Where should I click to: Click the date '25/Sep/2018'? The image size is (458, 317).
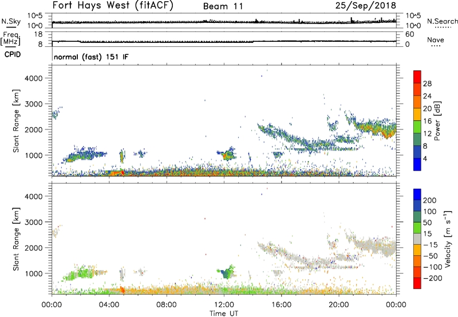point(365,5)
